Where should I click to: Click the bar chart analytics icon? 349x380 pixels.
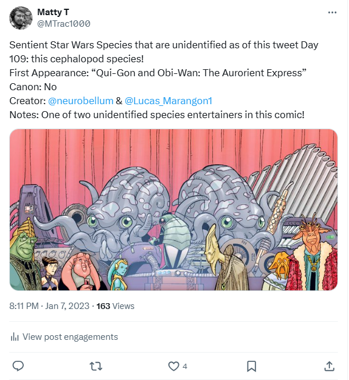15,337
